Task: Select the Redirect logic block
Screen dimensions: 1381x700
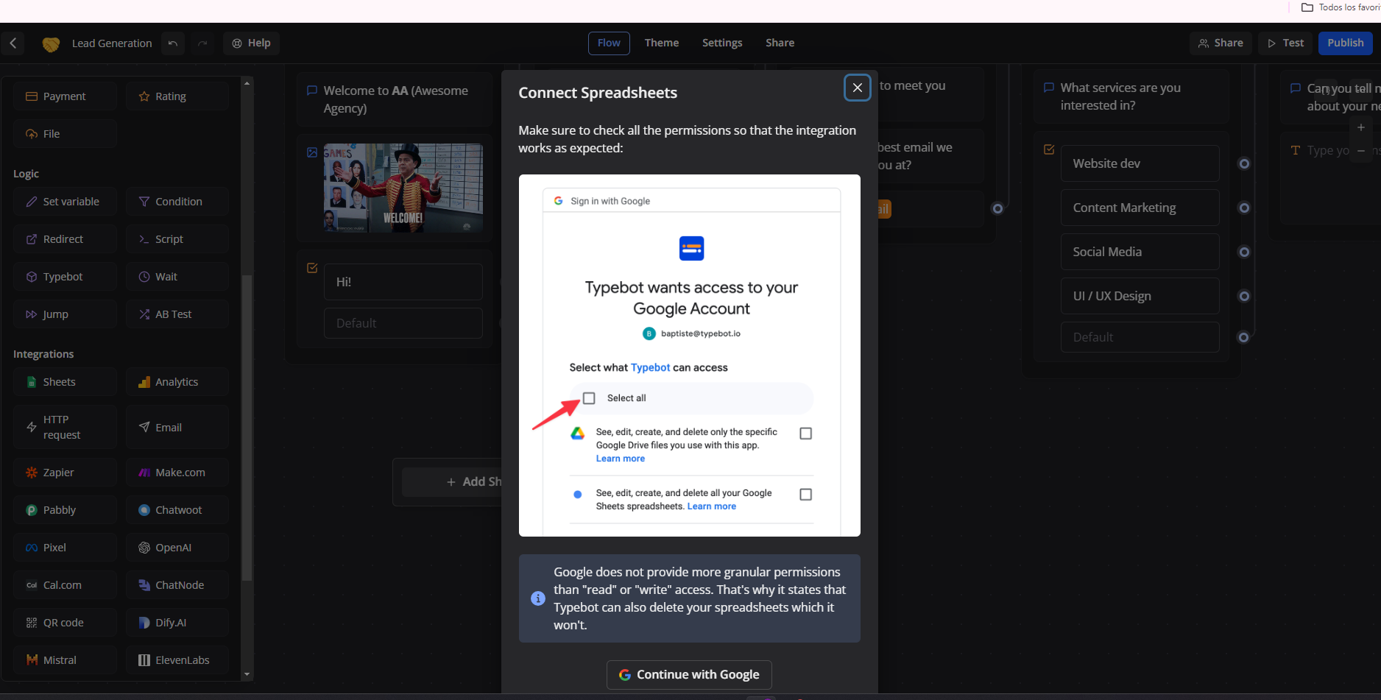Action: (65, 239)
